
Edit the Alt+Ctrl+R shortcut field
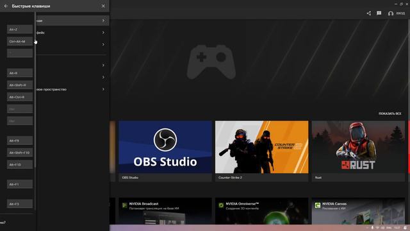tap(20, 97)
